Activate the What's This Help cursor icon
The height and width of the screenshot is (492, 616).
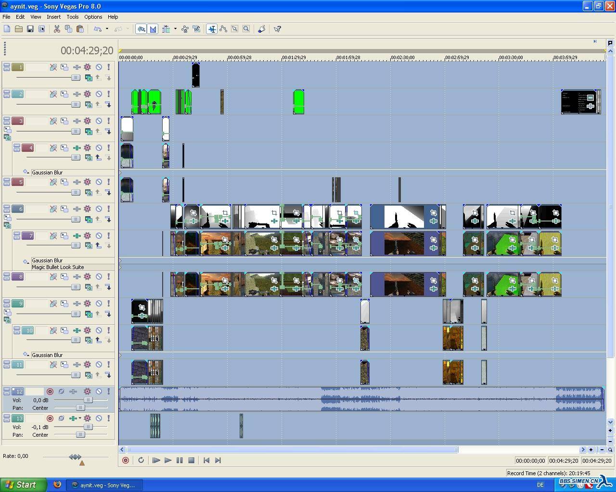pos(277,29)
